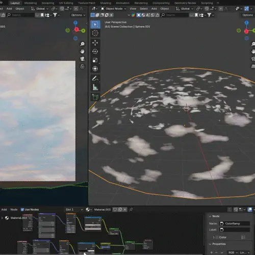
Task: Click the camera lock icon in left viewport
Action: [x=83, y=66]
